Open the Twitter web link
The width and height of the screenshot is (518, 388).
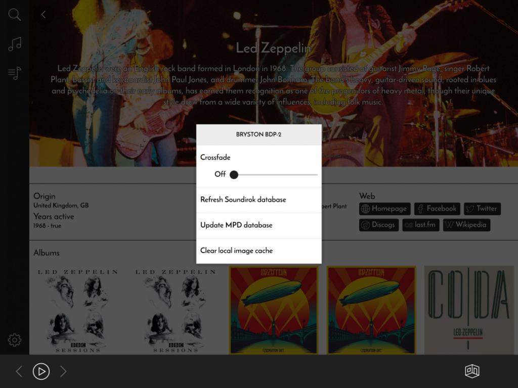(x=482, y=209)
